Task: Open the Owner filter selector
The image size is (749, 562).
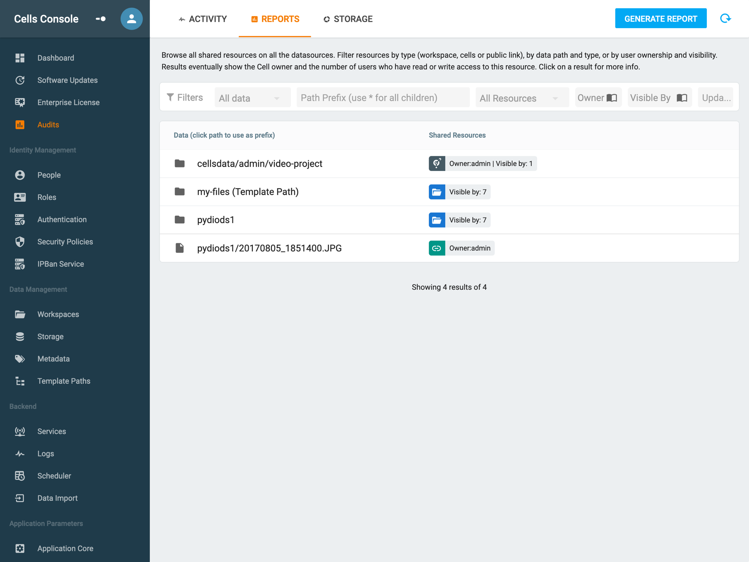Action: pos(598,98)
